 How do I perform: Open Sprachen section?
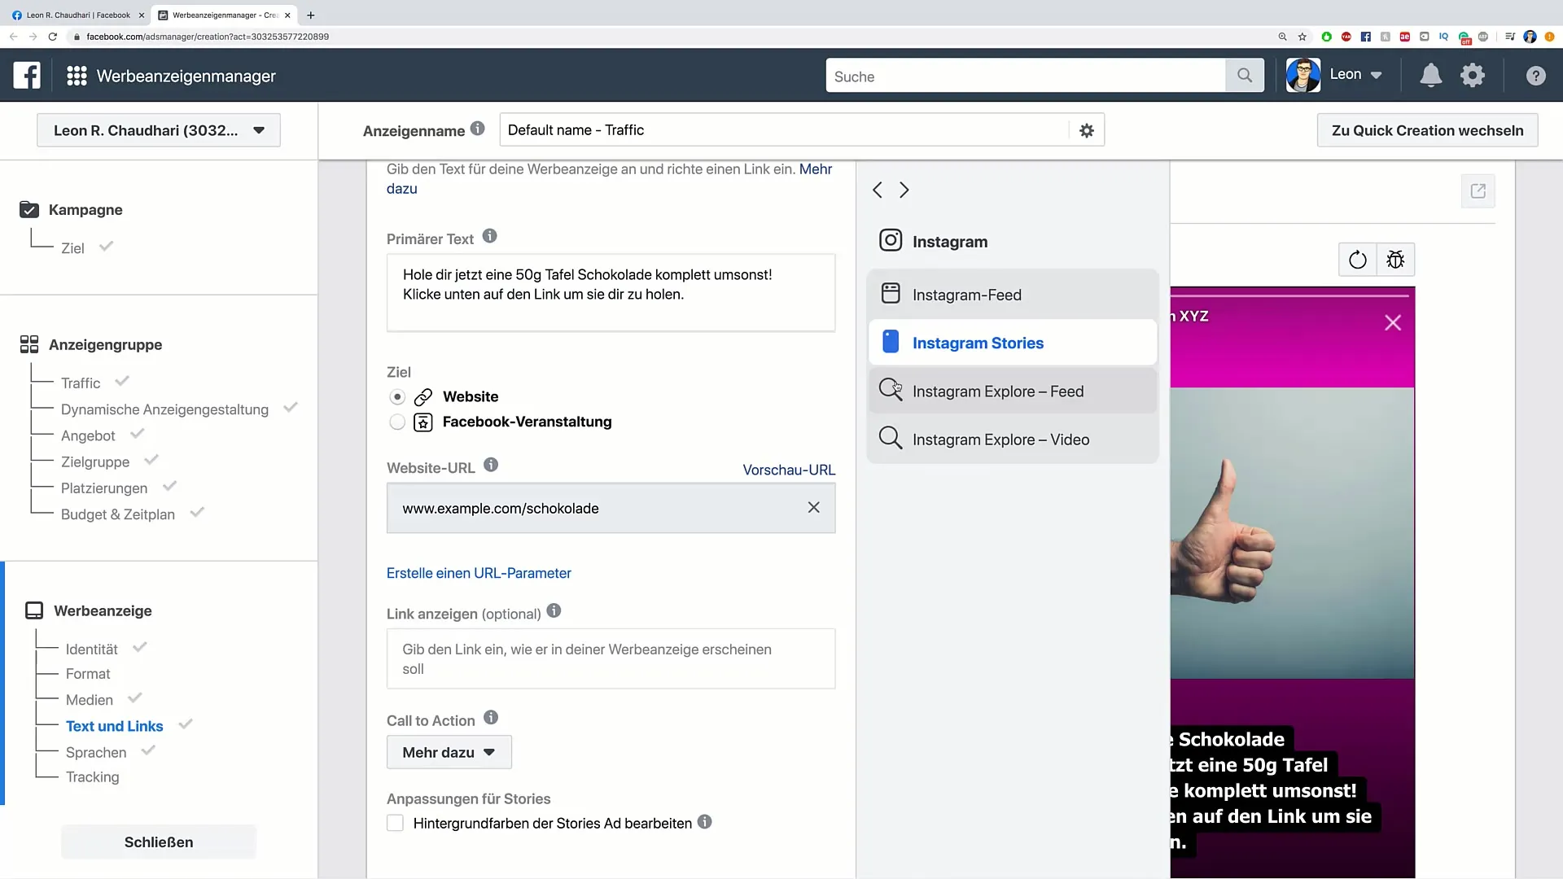96,752
